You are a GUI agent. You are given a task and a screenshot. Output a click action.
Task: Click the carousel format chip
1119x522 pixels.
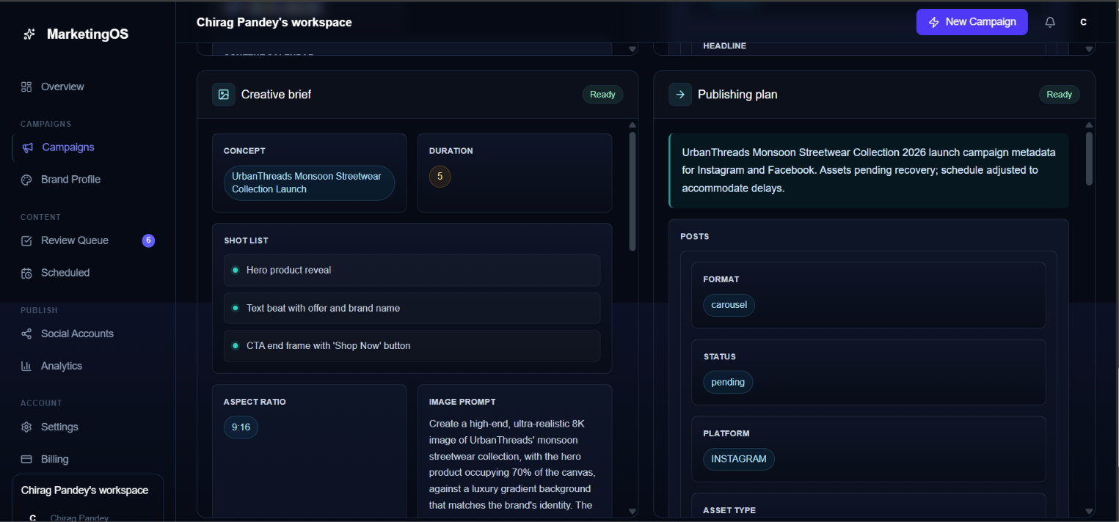pyautogui.click(x=729, y=305)
